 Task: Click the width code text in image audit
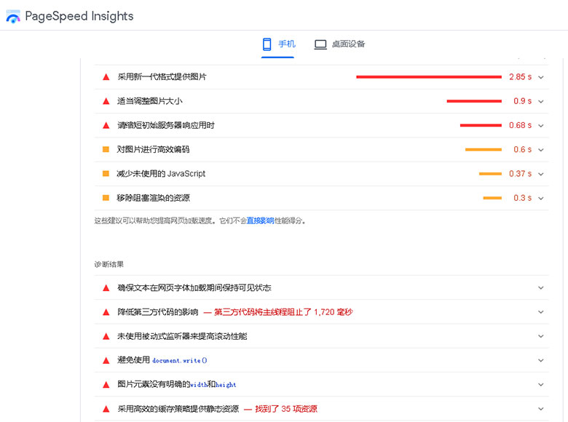(199, 385)
